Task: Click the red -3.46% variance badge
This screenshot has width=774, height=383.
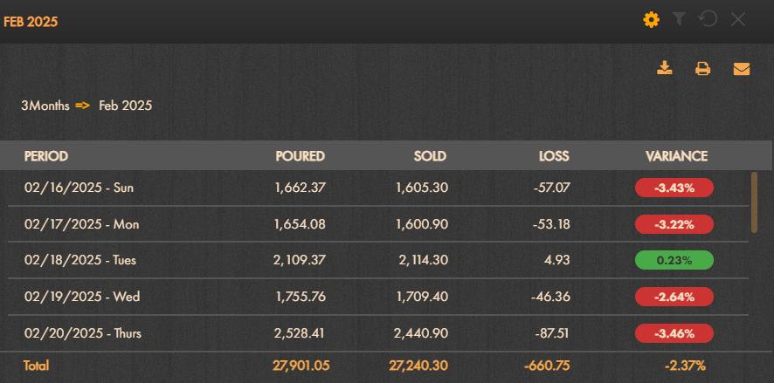Action: [674, 333]
